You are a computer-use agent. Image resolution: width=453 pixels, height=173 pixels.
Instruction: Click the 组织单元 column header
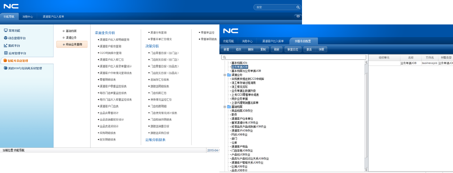(x=384, y=58)
